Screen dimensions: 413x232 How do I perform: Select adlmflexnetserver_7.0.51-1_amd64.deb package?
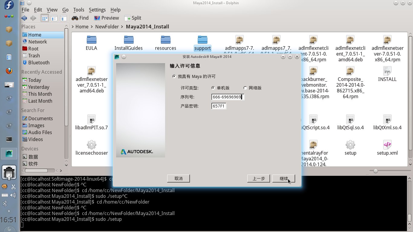[x=92, y=80]
